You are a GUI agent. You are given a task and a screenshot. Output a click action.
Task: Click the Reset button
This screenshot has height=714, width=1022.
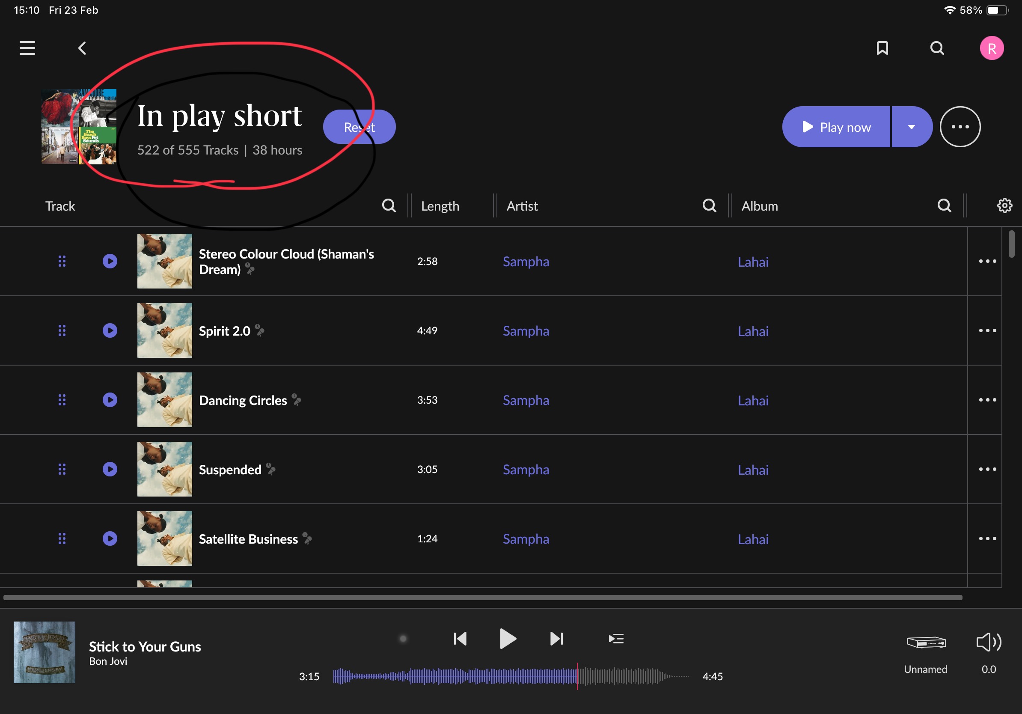point(359,127)
